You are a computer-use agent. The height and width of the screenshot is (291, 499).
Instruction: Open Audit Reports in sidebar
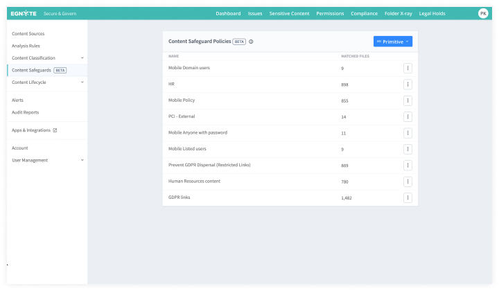click(26, 112)
